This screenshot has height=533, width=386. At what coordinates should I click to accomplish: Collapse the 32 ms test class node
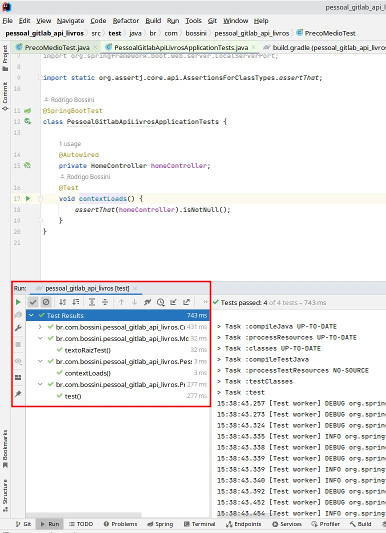click(40, 338)
